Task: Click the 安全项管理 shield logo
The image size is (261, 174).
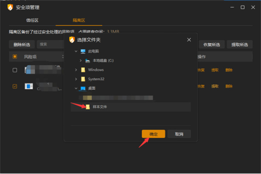Action: [10, 7]
